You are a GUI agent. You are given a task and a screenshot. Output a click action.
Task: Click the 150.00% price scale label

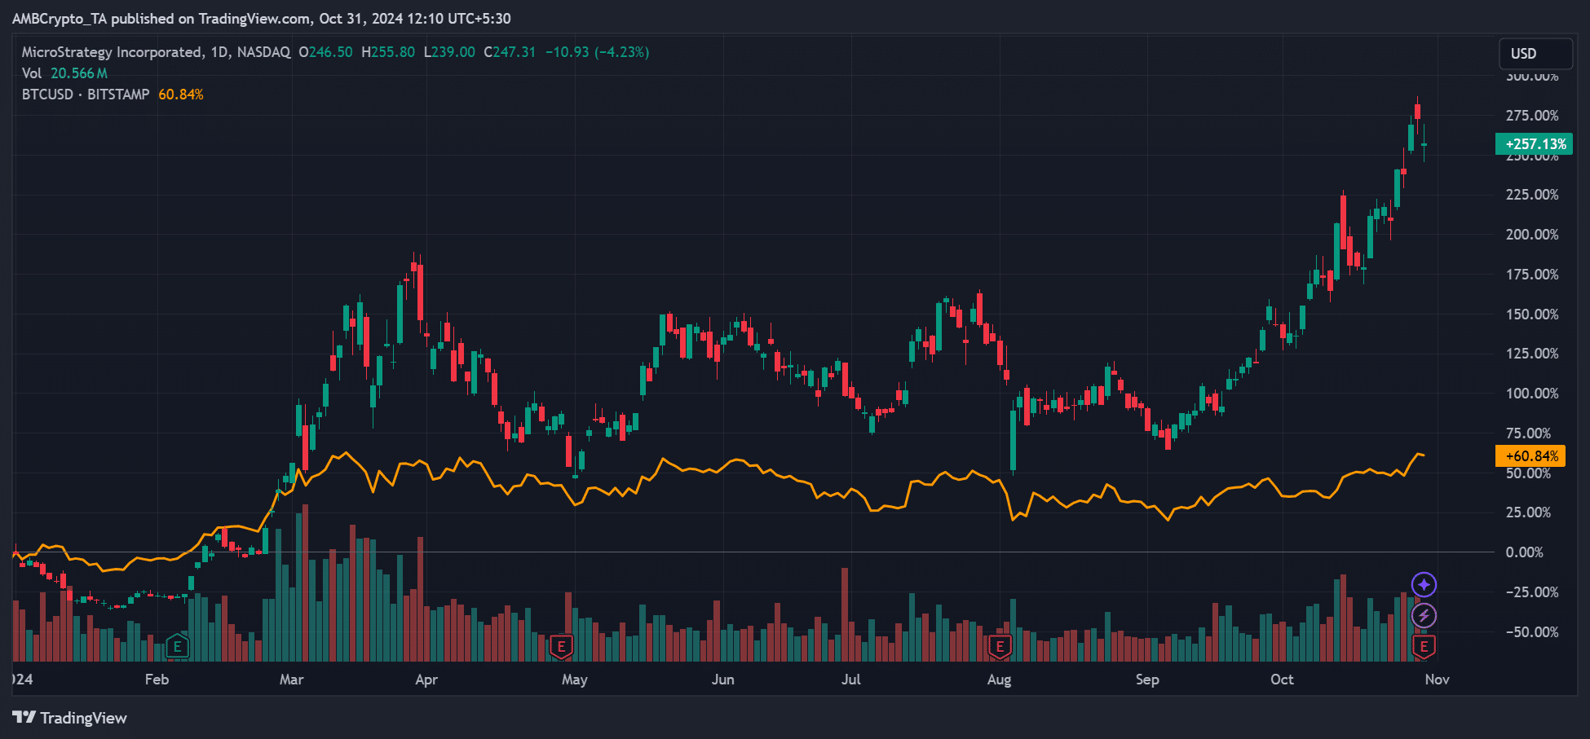point(1532,315)
